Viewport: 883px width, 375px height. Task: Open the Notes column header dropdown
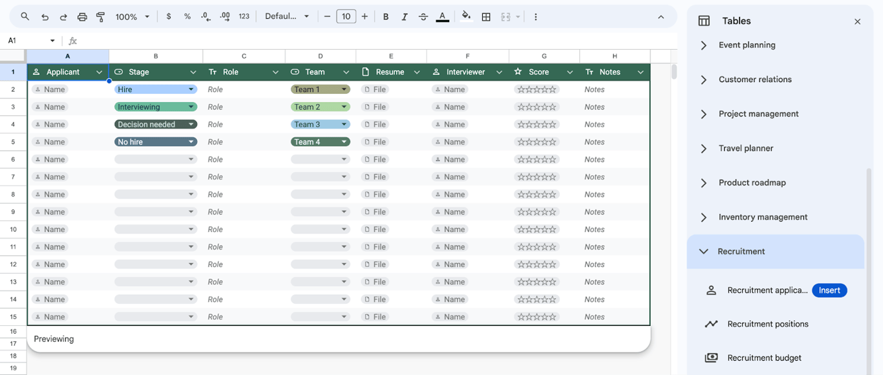click(641, 72)
